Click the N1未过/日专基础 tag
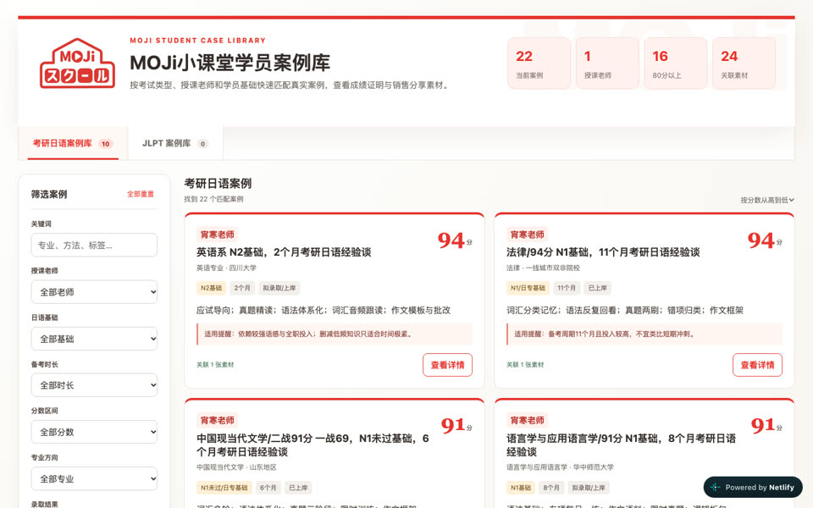Image resolution: width=813 pixels, height=508 pixels. [x=224, y=488]
